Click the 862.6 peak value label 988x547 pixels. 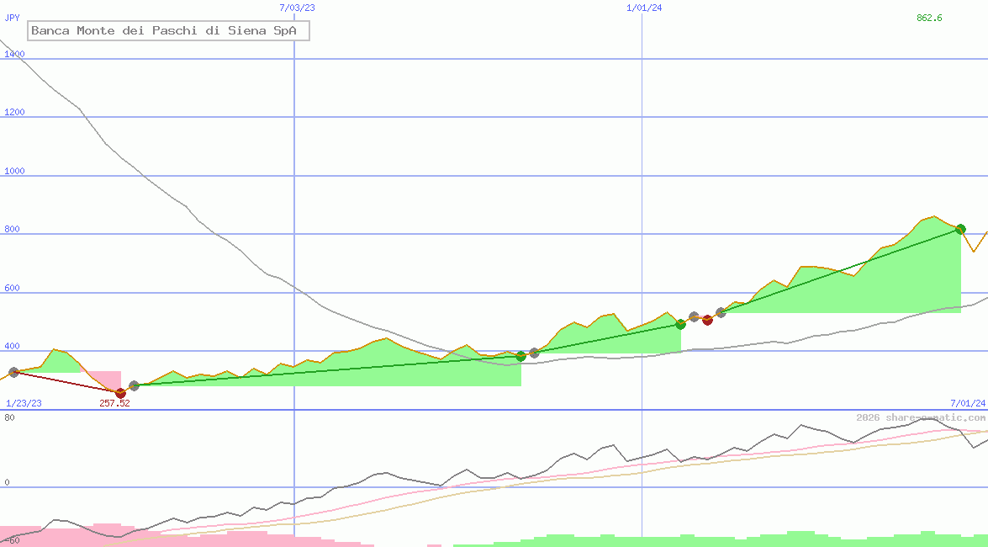(929, 18)
